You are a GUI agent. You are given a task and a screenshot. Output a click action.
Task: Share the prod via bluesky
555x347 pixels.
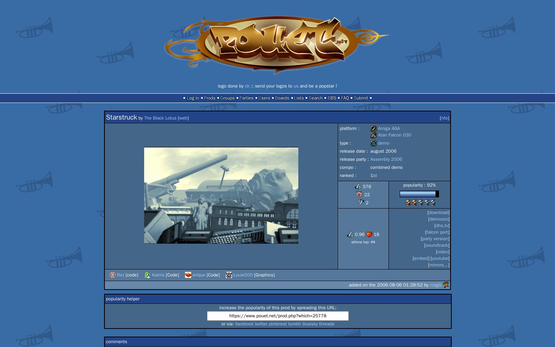pos(310,324)
